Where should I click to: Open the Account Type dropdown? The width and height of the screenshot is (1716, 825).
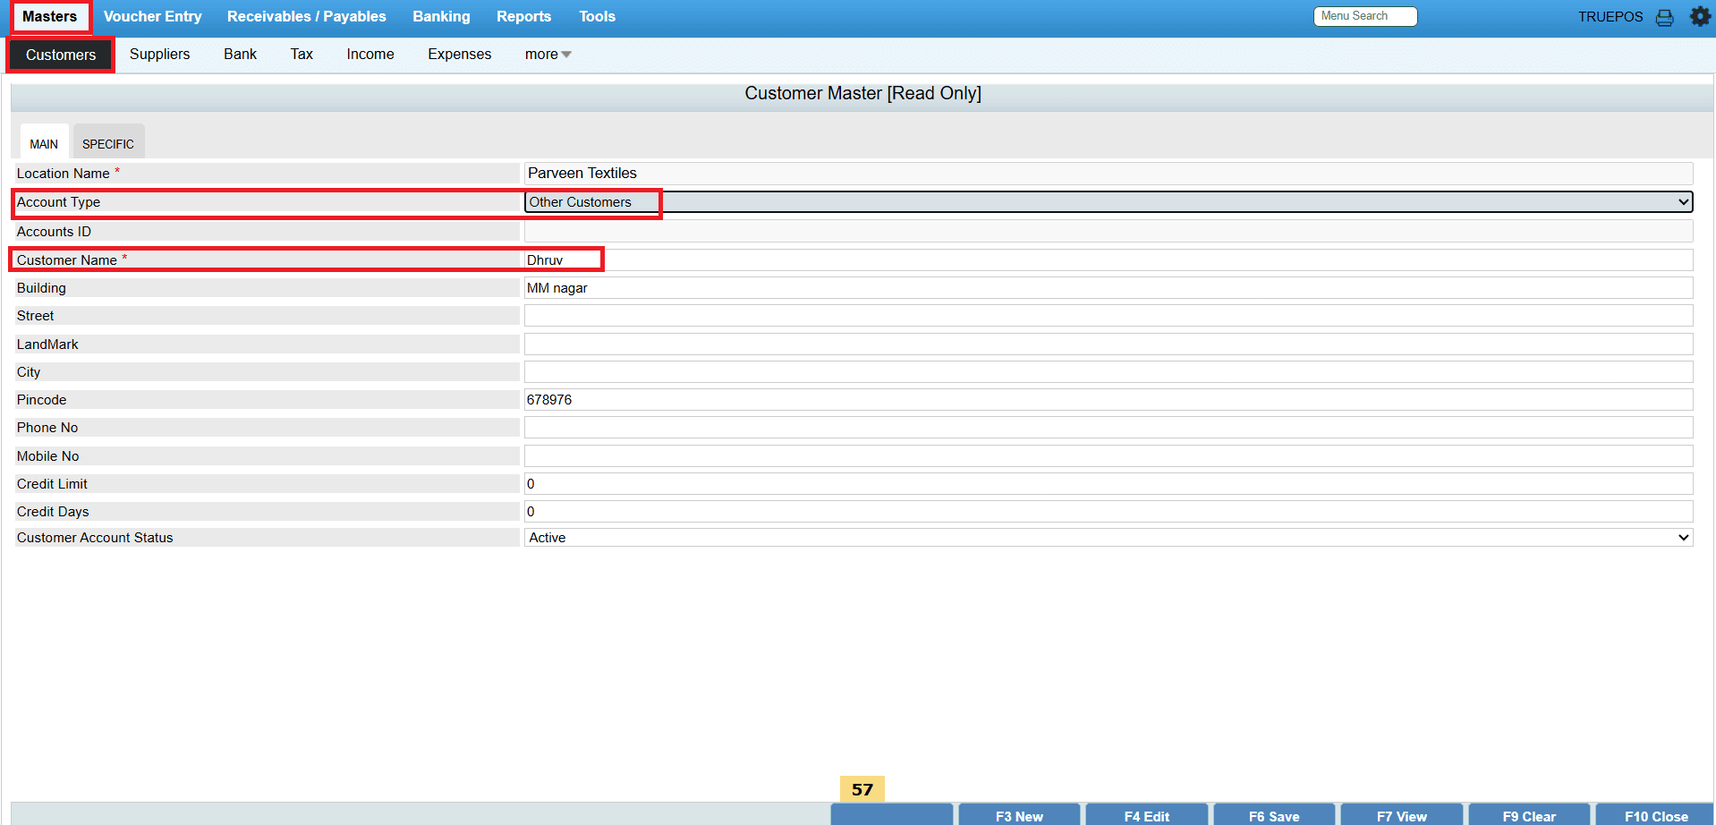1109,202
